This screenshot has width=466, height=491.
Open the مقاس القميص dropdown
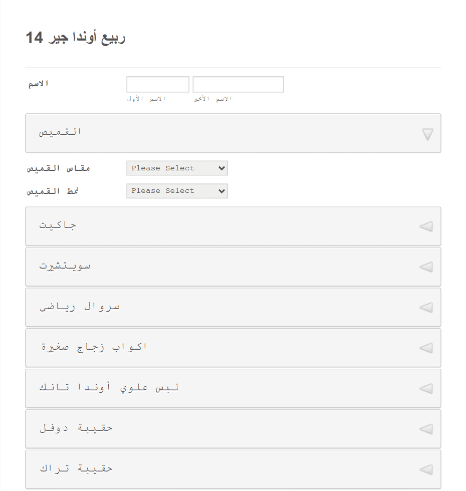pyautogui.click(x=177, y=168)
